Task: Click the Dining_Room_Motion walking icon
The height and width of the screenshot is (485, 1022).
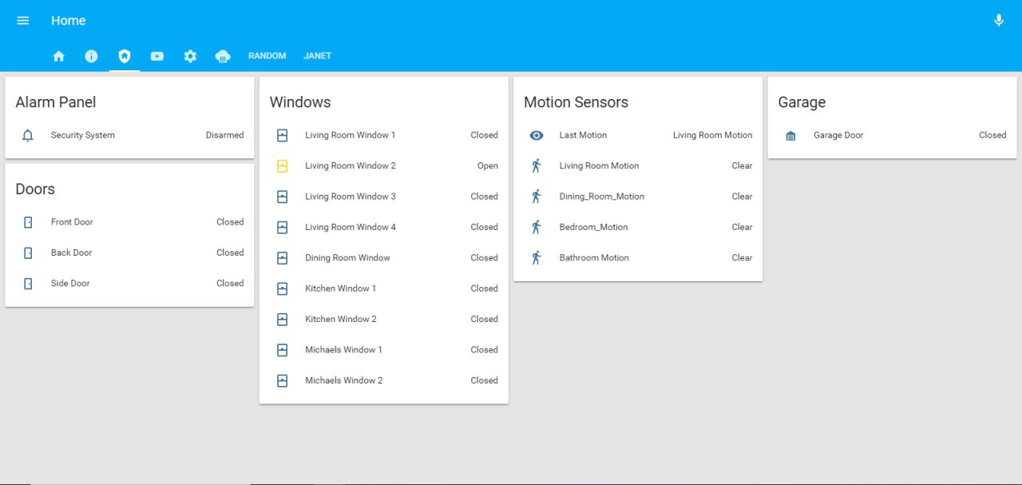Action: coord(537,197)
